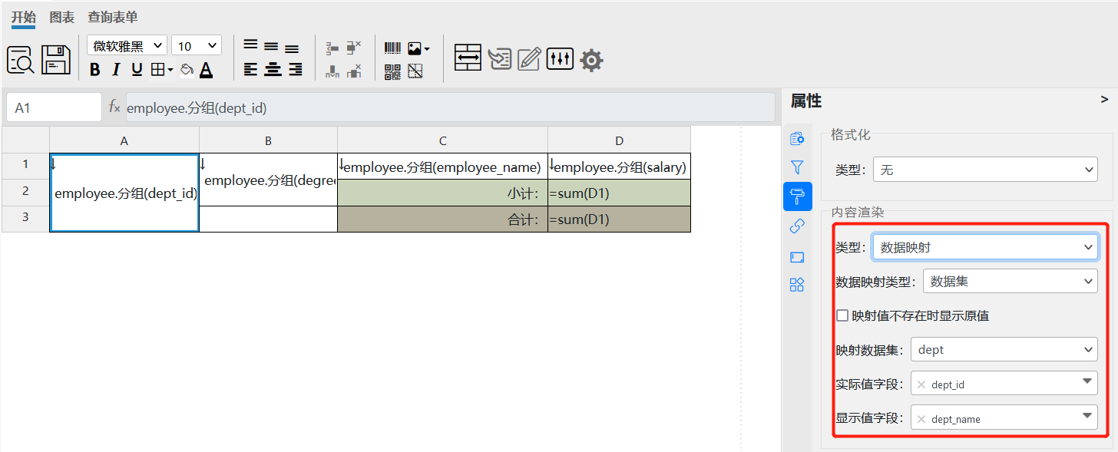Select the 小计: cell
The image size is (1118, 452).
click(x=443, y=193)
